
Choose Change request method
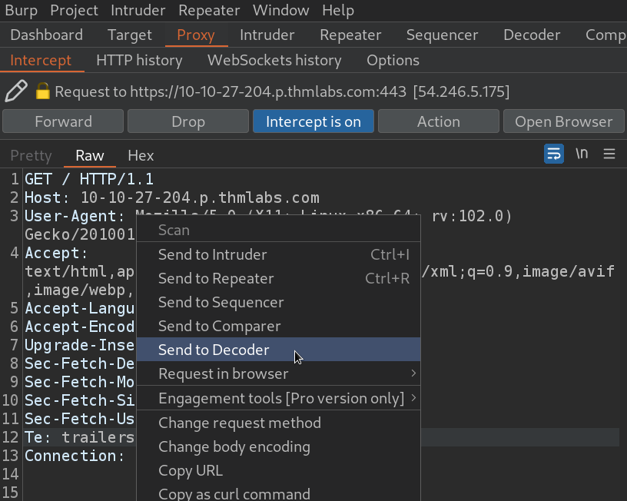point(279,423)
